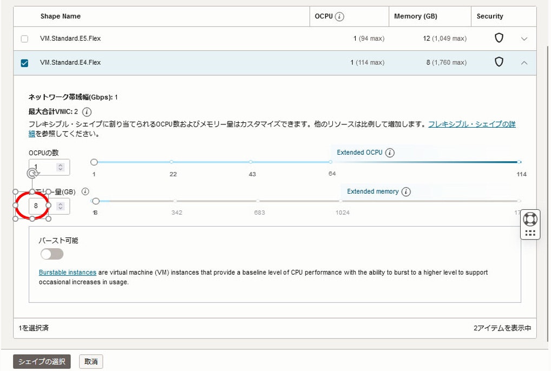Click the 8 (1,760 max) memory value
Screen dimensions: 551x371
coord(447,63)
